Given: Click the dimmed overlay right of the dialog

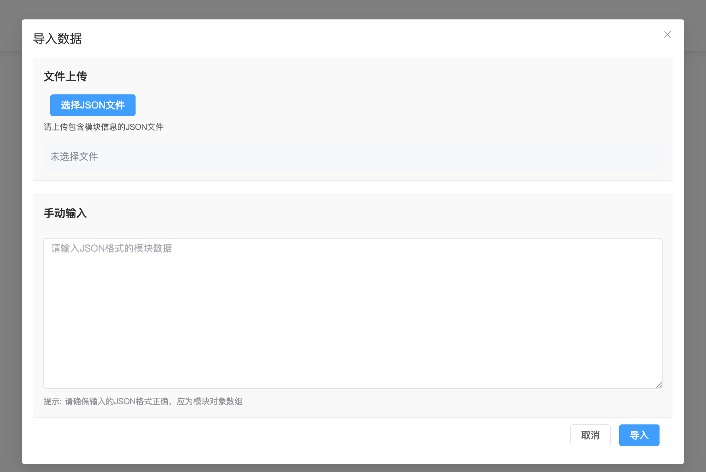Looking at the screenshot, I should (x=695, y=244).
